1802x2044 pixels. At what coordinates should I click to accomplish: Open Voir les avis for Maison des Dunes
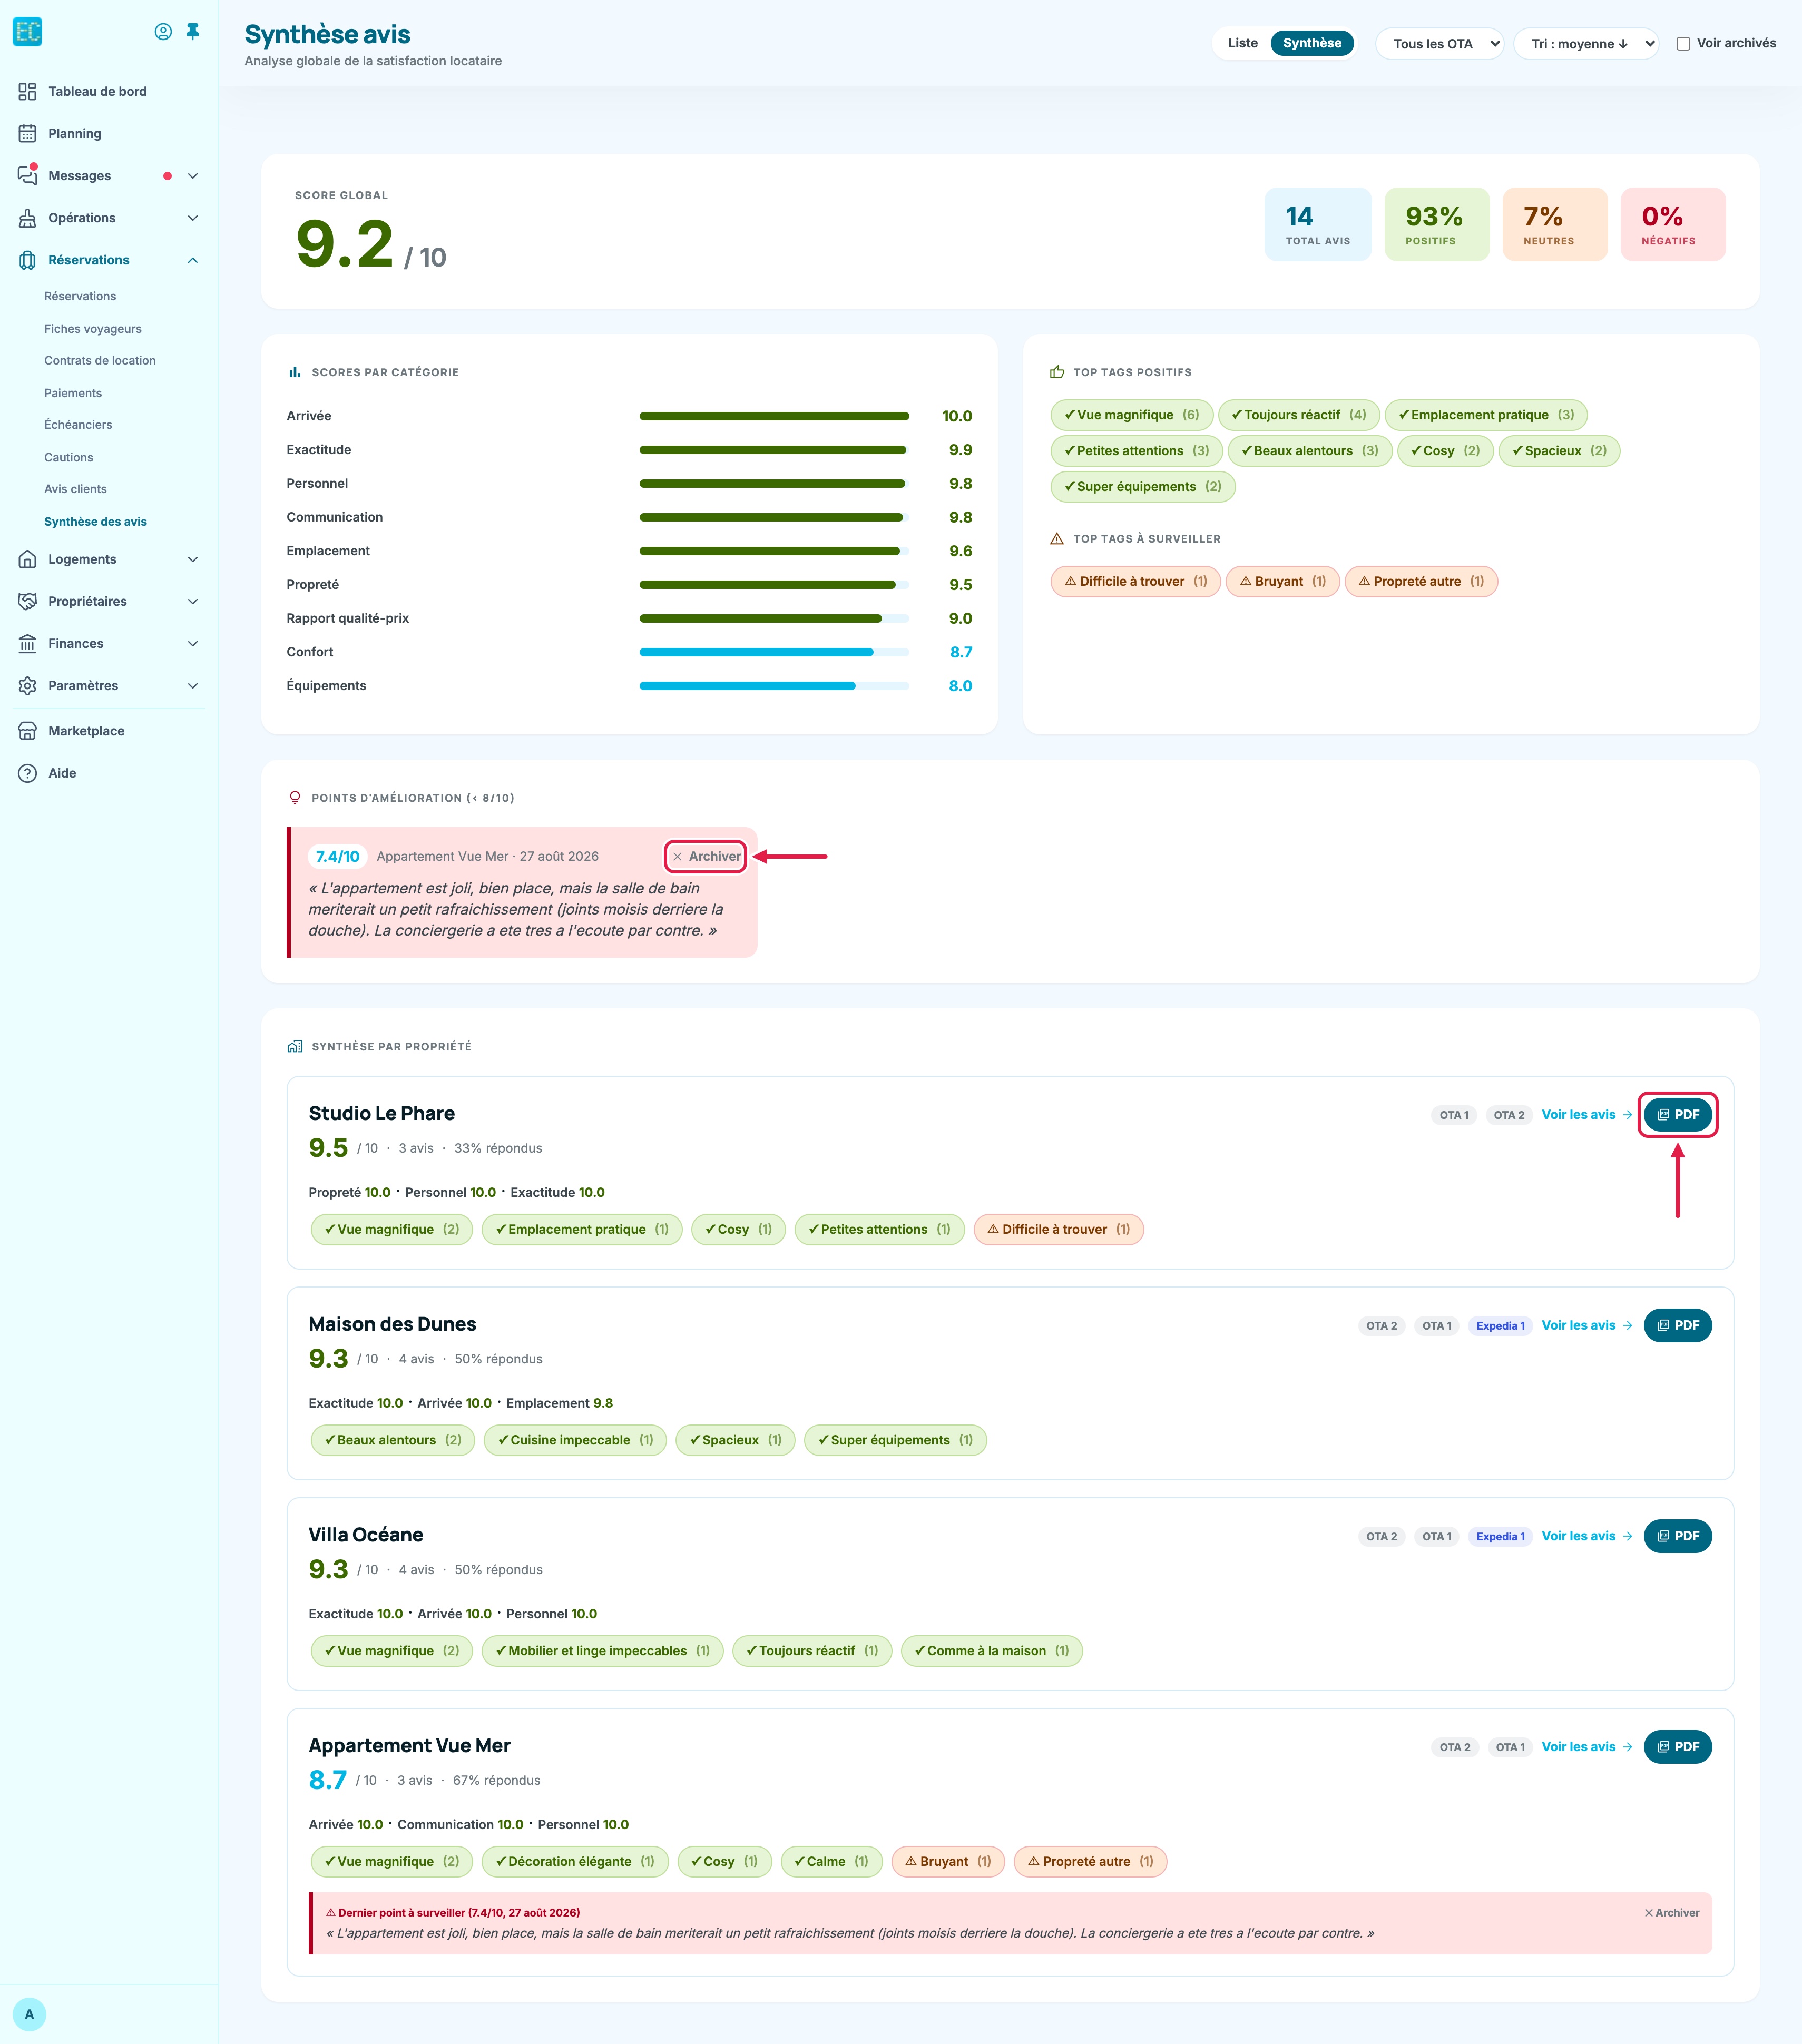1586,1325
